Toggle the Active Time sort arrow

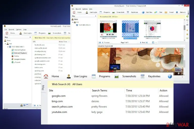point(69,42)
